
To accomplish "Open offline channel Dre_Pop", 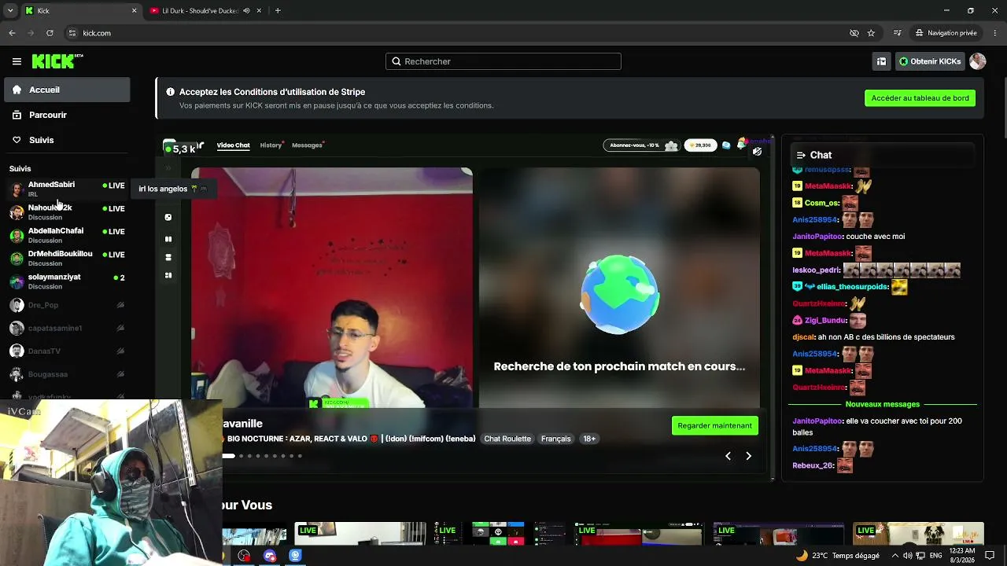I will tap(67, 305).
